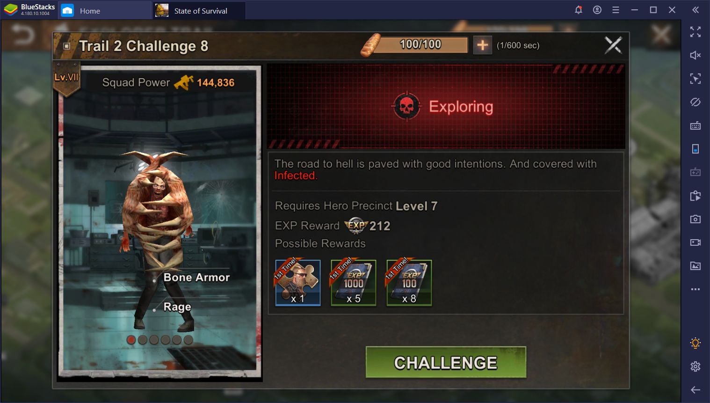Viewport: 710px width, 403px height.
Task: Open the BlueStacks hamburger menu
Action: coord(616,10)
